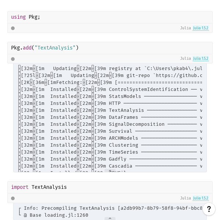This screenshot has width=220, height=220.
Task: Click the Precompiling TextAnalysis info message
Action: click(110, 208)
